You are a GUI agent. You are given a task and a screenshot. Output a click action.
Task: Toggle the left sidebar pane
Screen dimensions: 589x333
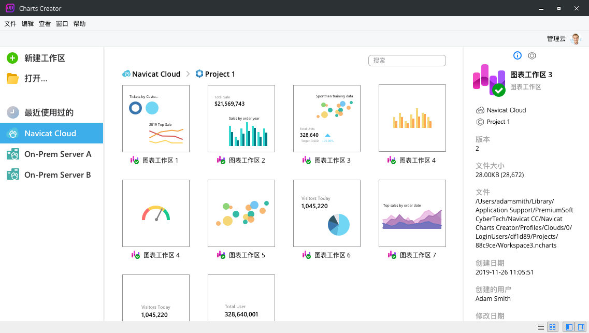(569, 327)
